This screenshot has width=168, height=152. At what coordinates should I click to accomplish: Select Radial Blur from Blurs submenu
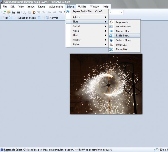coord(123,36)
